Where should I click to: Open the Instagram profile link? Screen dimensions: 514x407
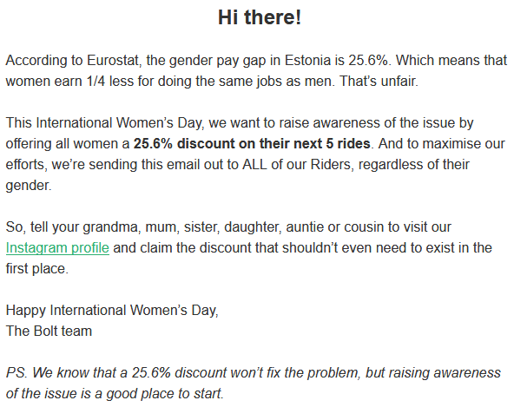57,248
